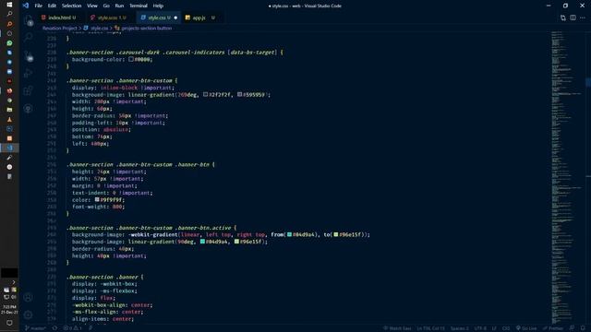Click color swatch for #595959
591x332 pixels.
tap(240, 94)
